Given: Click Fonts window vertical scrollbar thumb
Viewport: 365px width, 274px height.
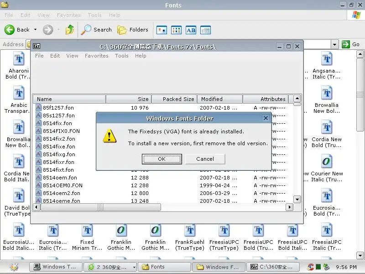Looking at the screenshot, I should point(360,95).
